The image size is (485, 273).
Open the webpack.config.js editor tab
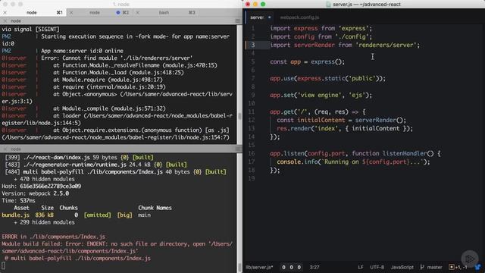pyautogui.click(x=299, y=17)
